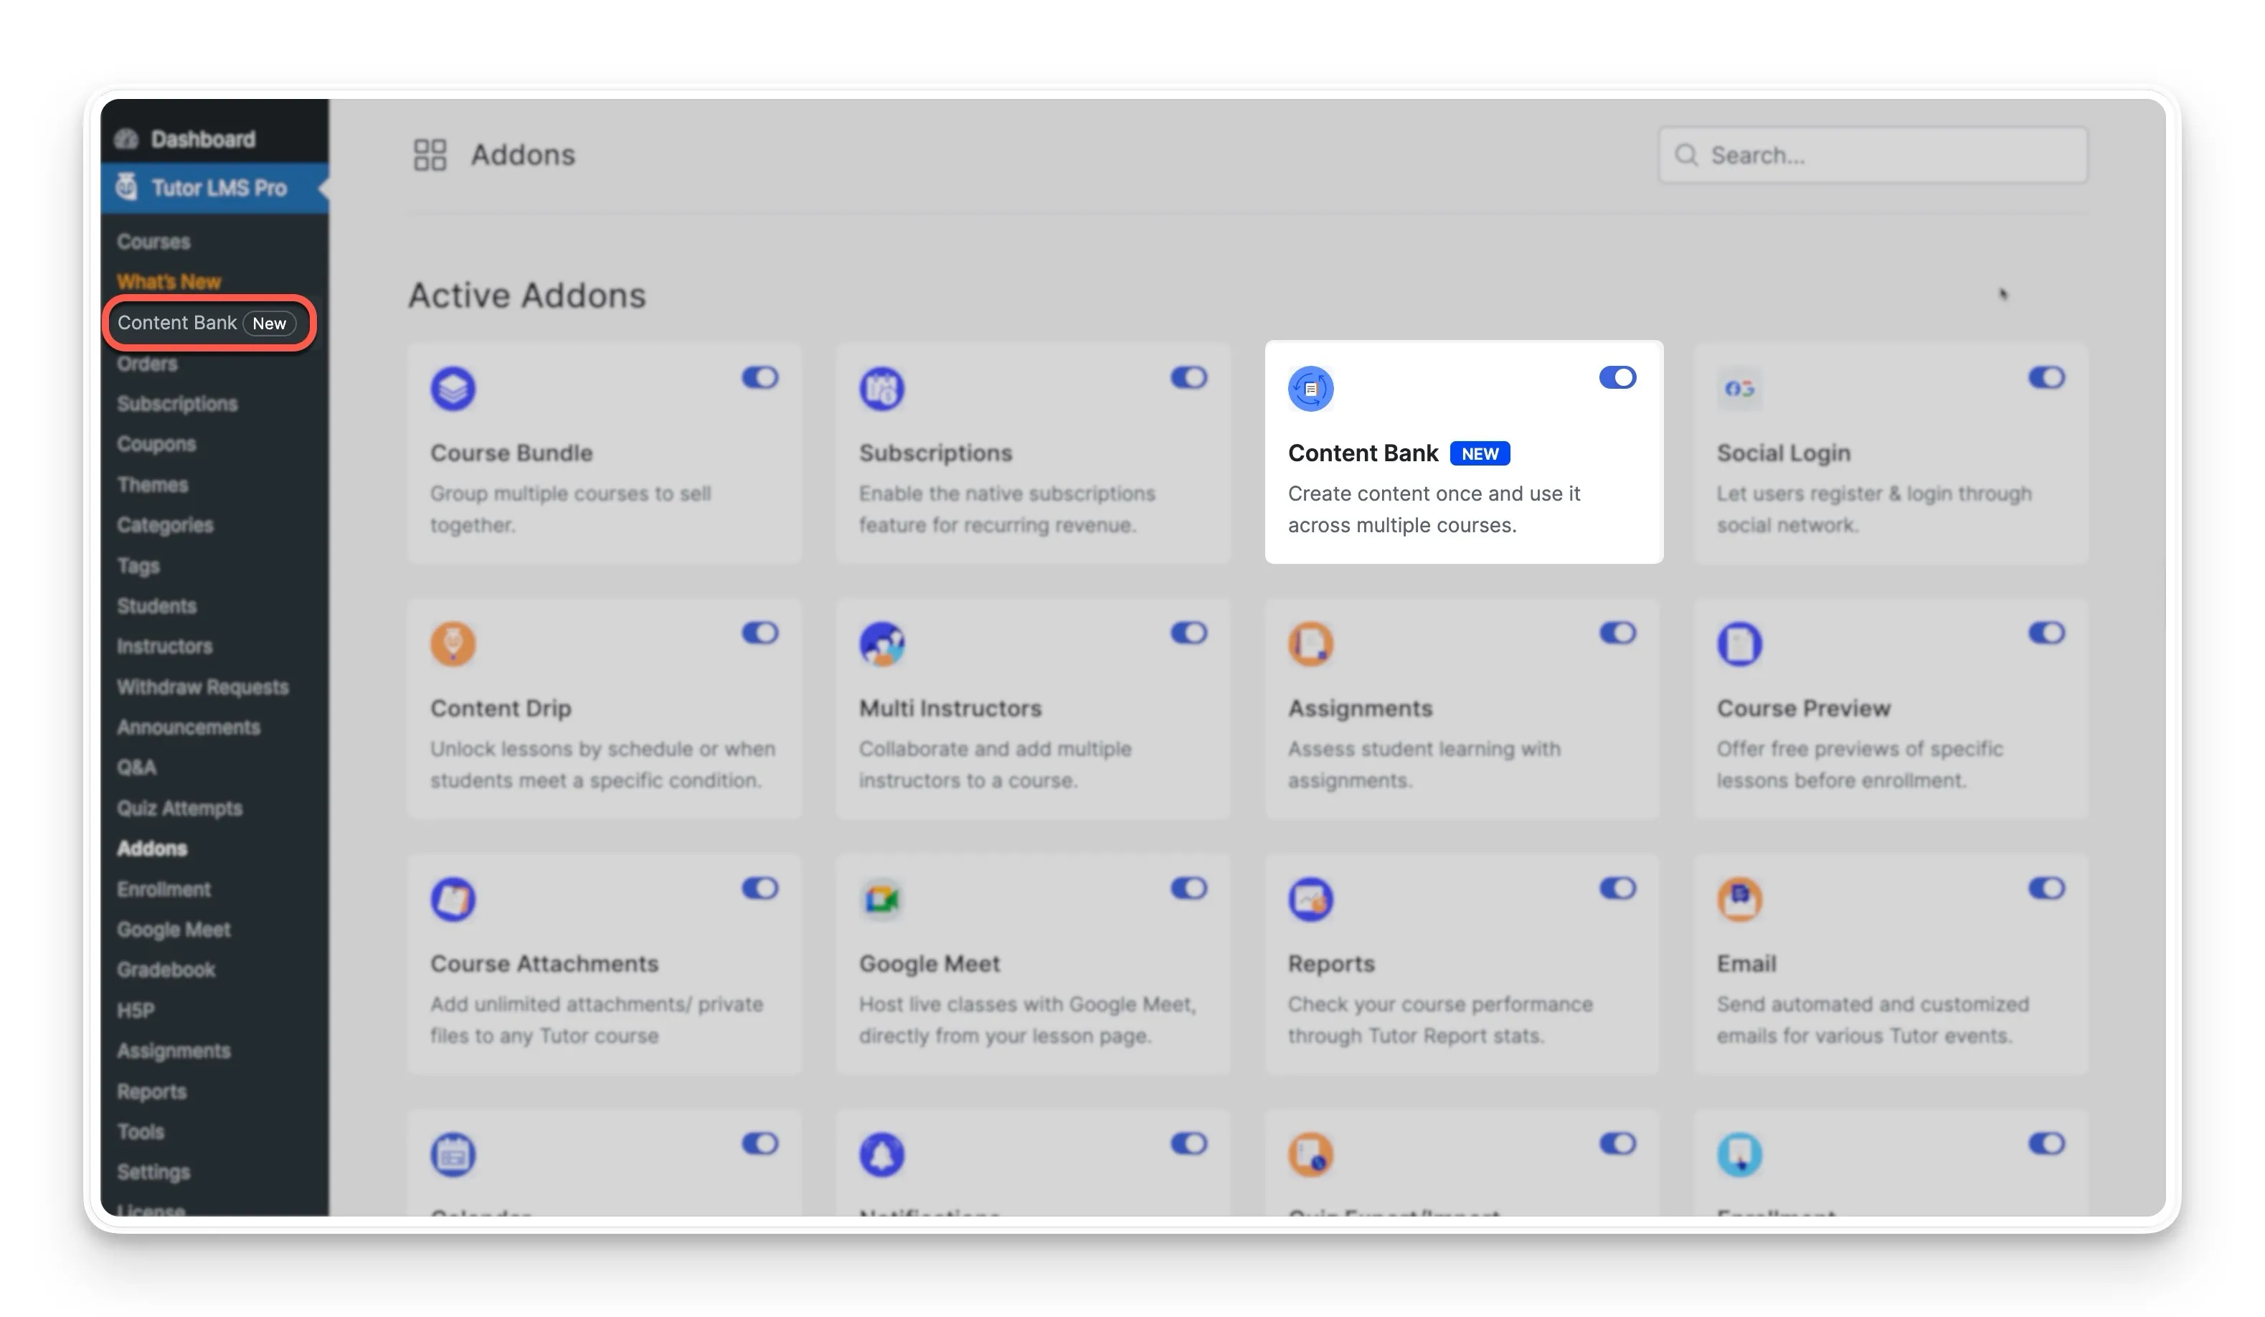Turn off the Reports addon switch

click(1617, 888)
